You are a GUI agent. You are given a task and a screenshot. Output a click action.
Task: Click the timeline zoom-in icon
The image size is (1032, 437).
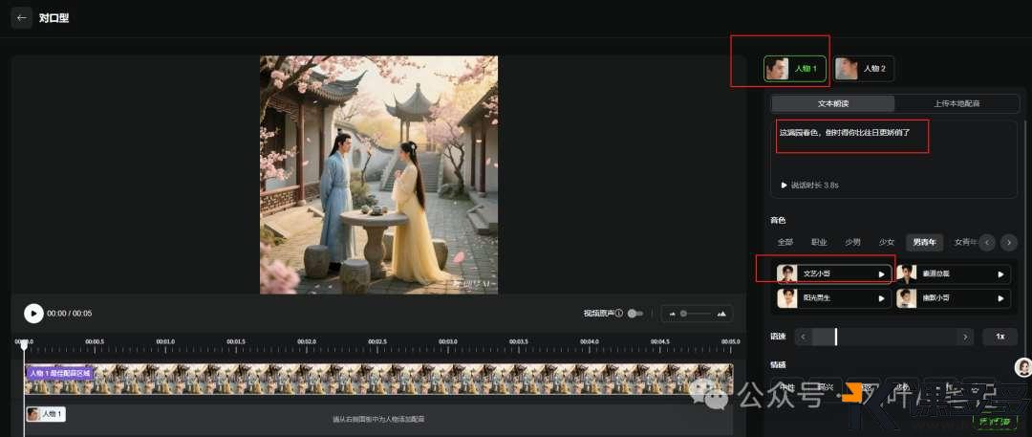point(721,314)
